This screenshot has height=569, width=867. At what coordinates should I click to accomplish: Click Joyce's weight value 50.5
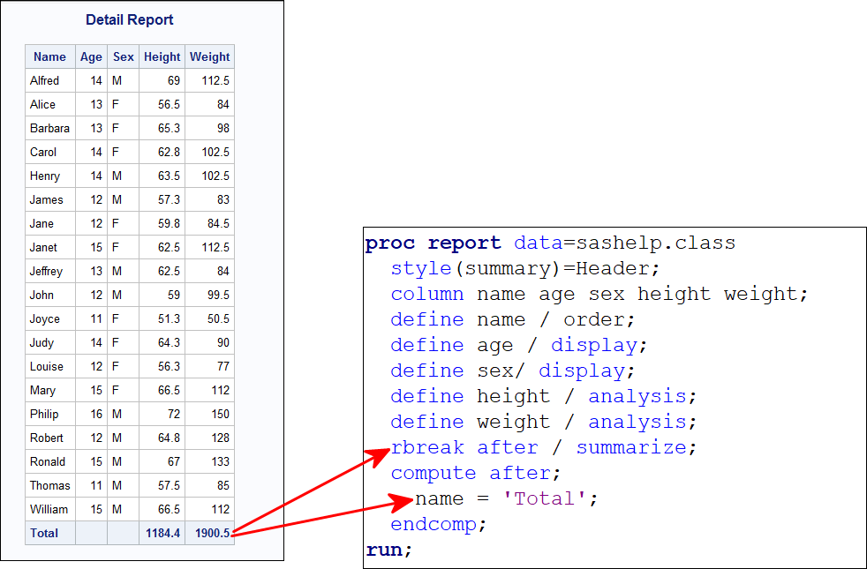point(218,318)
